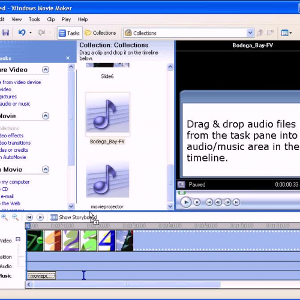
Task: Collapse the Edit Movie section
Action: [x=46, y=116]
